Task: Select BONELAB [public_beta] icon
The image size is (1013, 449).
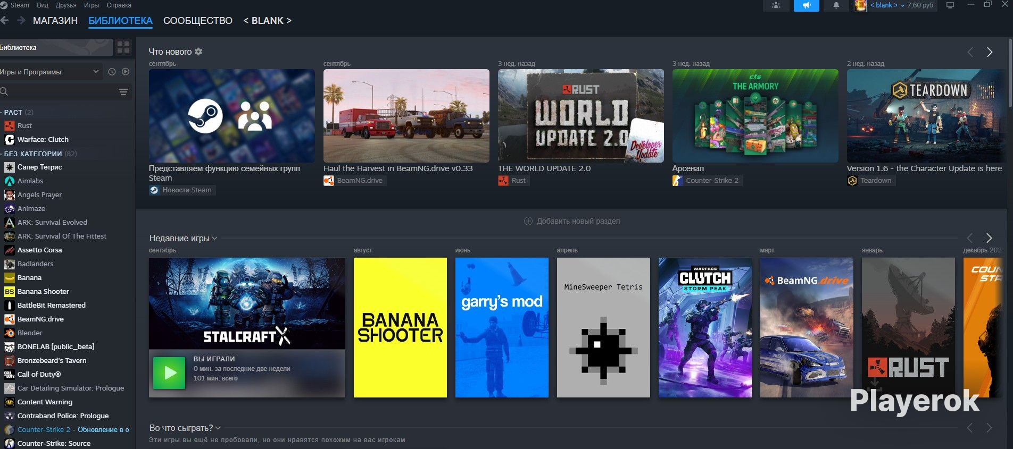Action: tap(9, 347)
